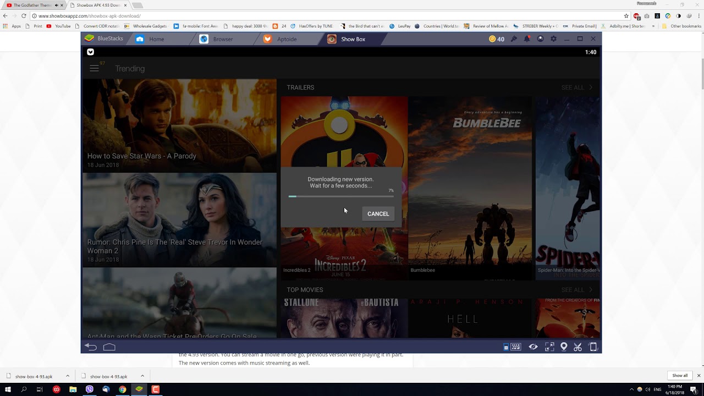The width and height of the screenshot is (704, 396).
Task: Show hidden system tray icons
Action: pos(631,389)
